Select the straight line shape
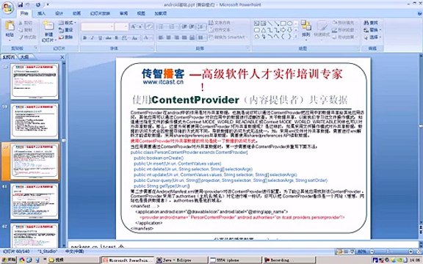The width and height of the screenshot is (423, 264). pos(270,23)
